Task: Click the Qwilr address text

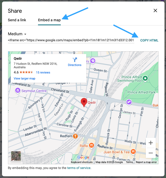Action: (35, 65)
